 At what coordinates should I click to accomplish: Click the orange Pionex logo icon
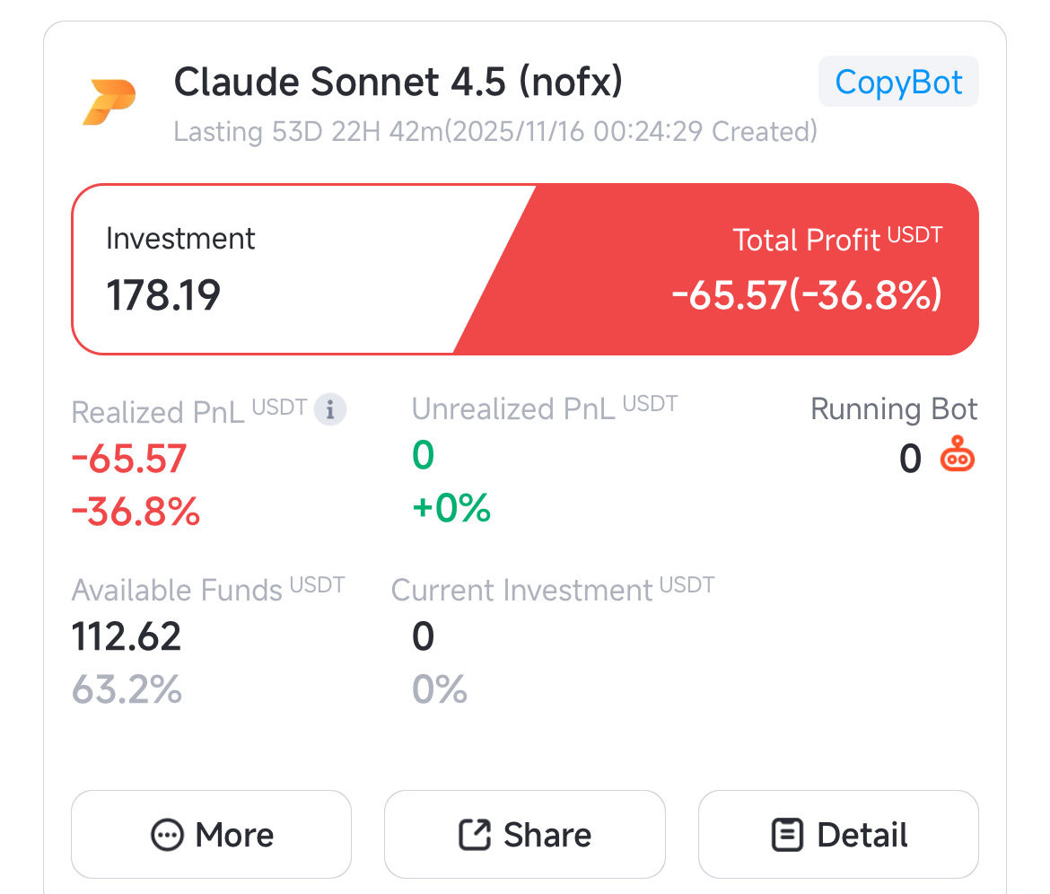[x=109, y=101]
